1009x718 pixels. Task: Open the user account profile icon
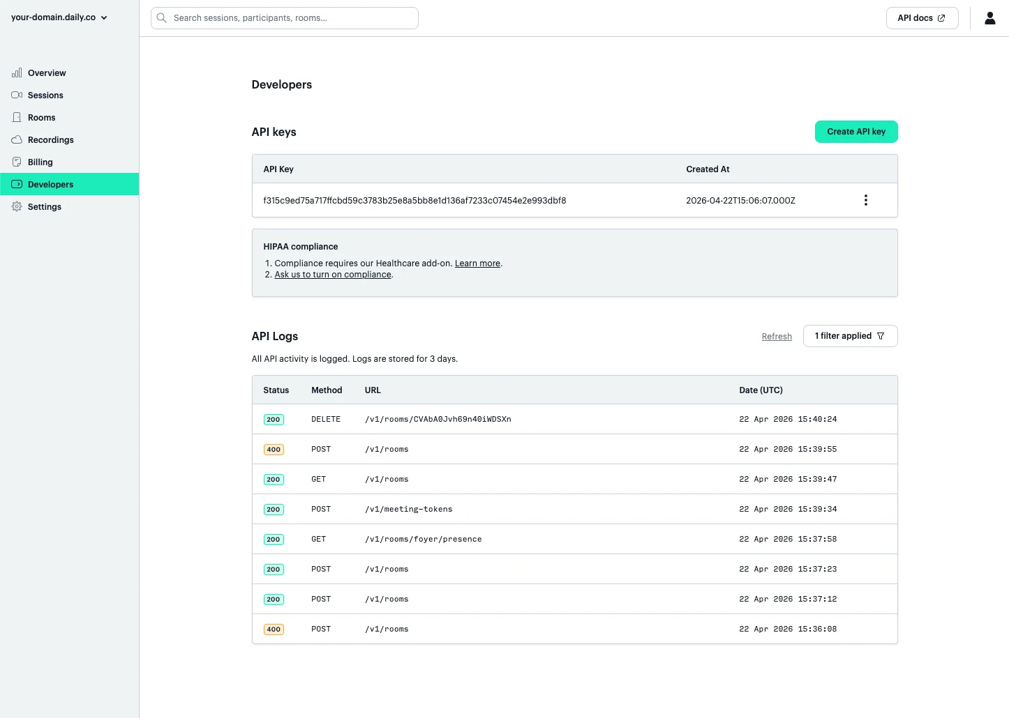point(989,18)
